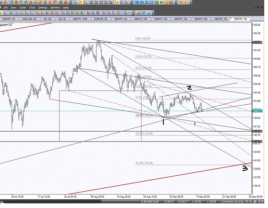Click the green 150.12 current price label
Viewport: 268px width, 208px height.
click(257, 111)
